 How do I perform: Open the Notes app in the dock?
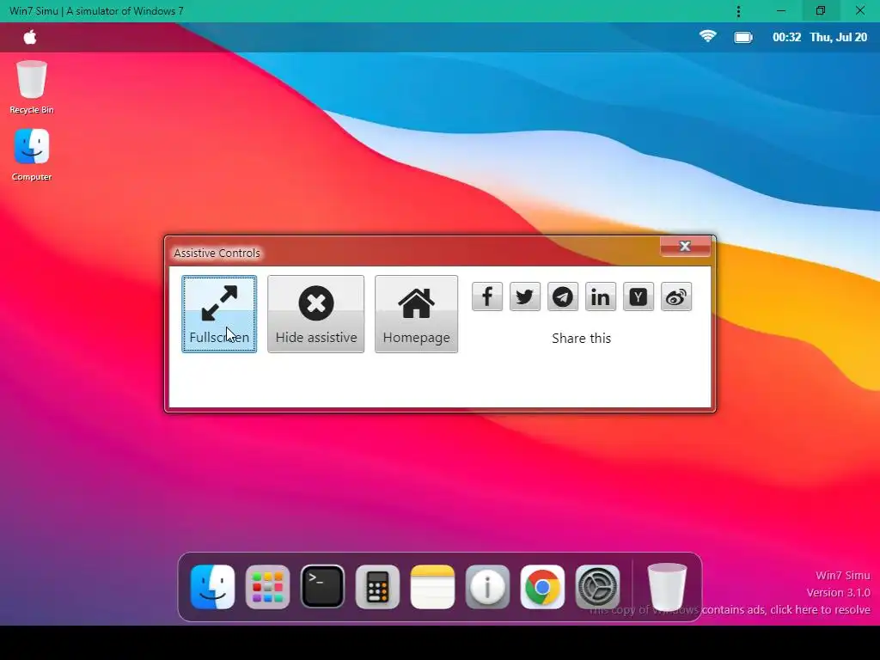tap(432, 587)
